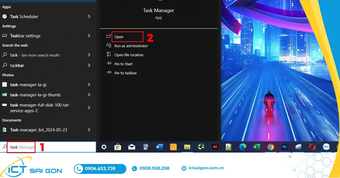Click phone number 0938.928.258

pyautogui.click(x=154, y=168)
